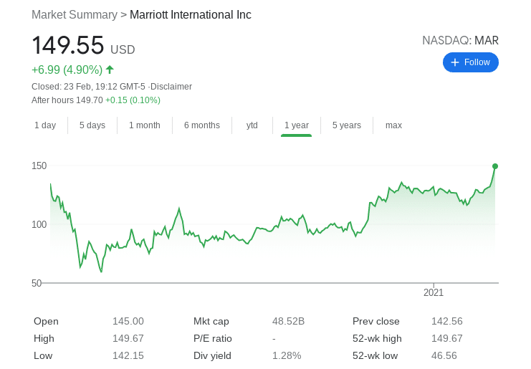This screenshot has height=369, width=531.
Task: Click the 149.55 USD price
Action: (x=83, y=45)
